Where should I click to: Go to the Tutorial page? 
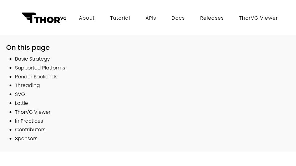[x=120, y=18]
